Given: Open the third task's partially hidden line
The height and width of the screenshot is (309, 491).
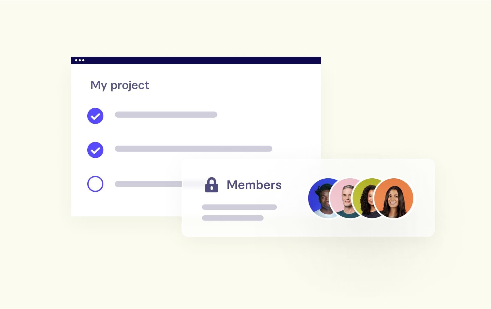Looking at the screenshot, I should (148, 184).
